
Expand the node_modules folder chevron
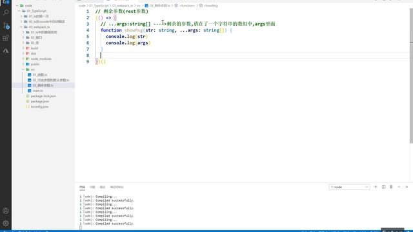23,59
